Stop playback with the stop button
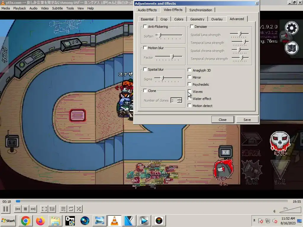The height and width of the screenshot is (227, 303). click(x=25, y=209)
